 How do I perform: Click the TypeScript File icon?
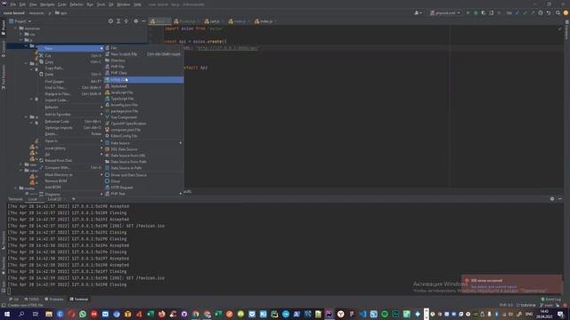coord(107,99)
